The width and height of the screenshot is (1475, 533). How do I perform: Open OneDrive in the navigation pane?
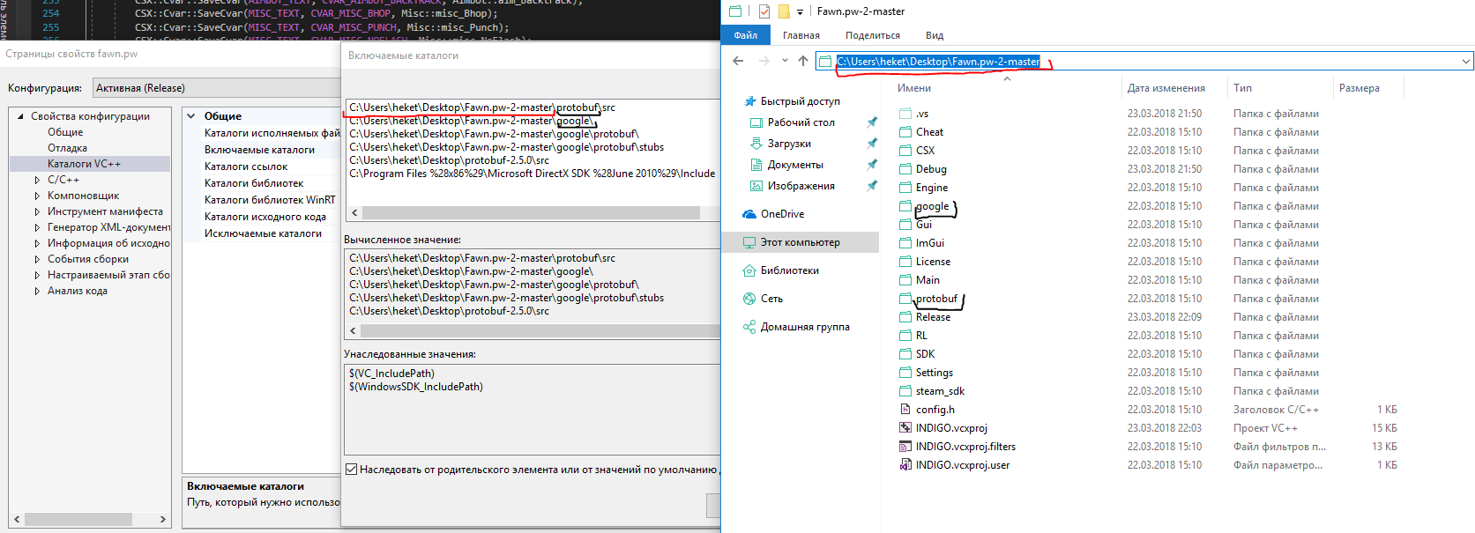782,214
